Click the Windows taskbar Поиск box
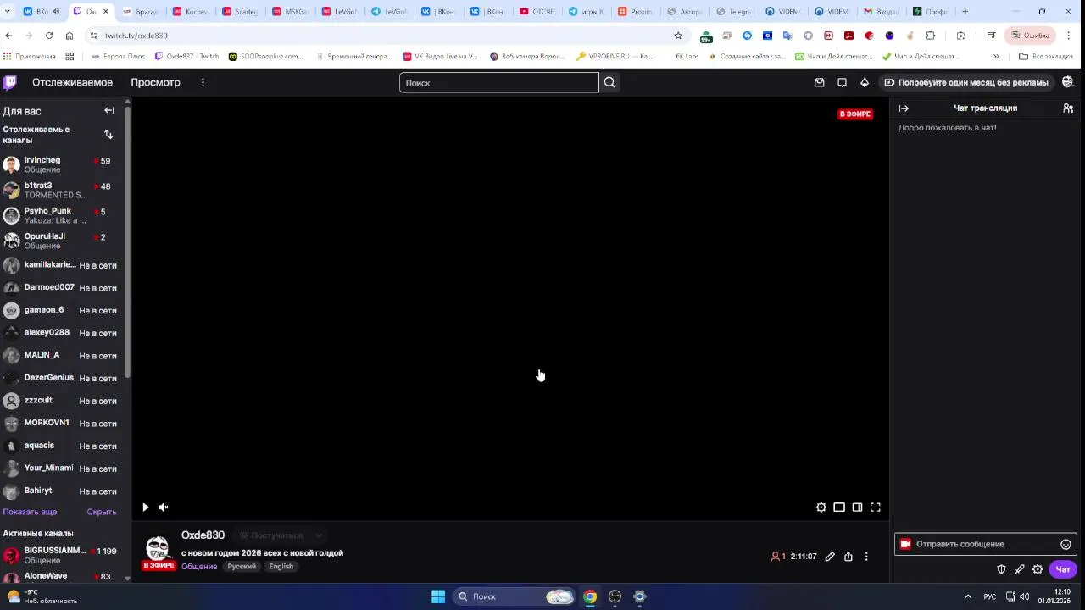The height and width of the screenshot is (610, 1085). pyautogui.click(x=514, y=596)
